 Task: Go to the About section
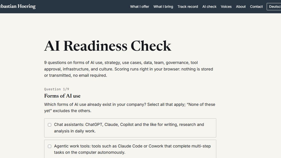pos(241,7)
